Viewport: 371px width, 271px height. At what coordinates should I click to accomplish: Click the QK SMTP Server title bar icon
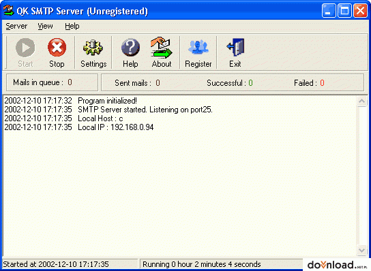(9, 11)
